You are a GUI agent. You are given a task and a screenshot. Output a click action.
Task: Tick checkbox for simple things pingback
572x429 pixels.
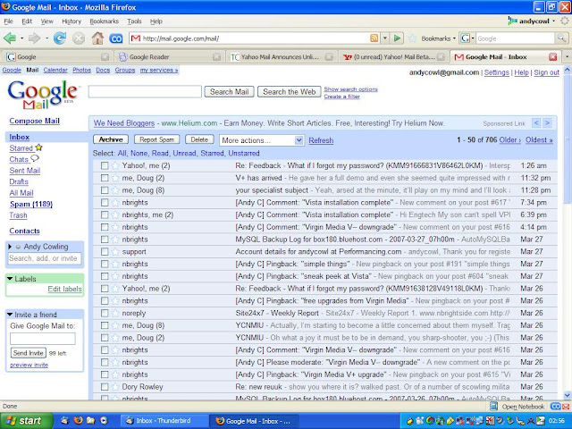coord(105,264)
